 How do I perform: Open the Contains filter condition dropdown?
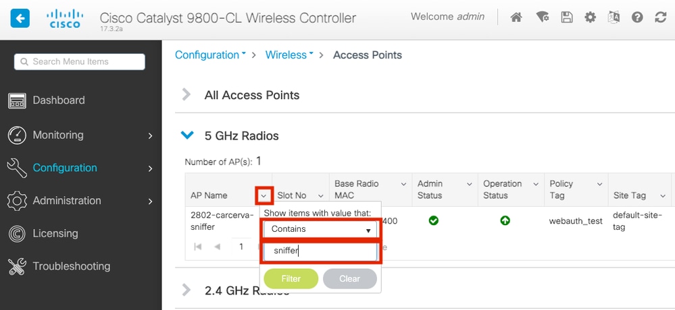[321, 229]
